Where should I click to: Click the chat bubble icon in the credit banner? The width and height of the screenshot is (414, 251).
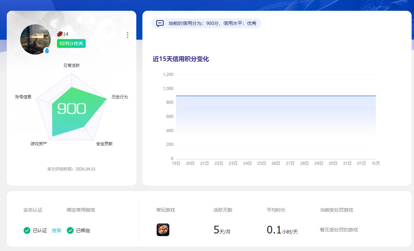click(x=159, y=23)
